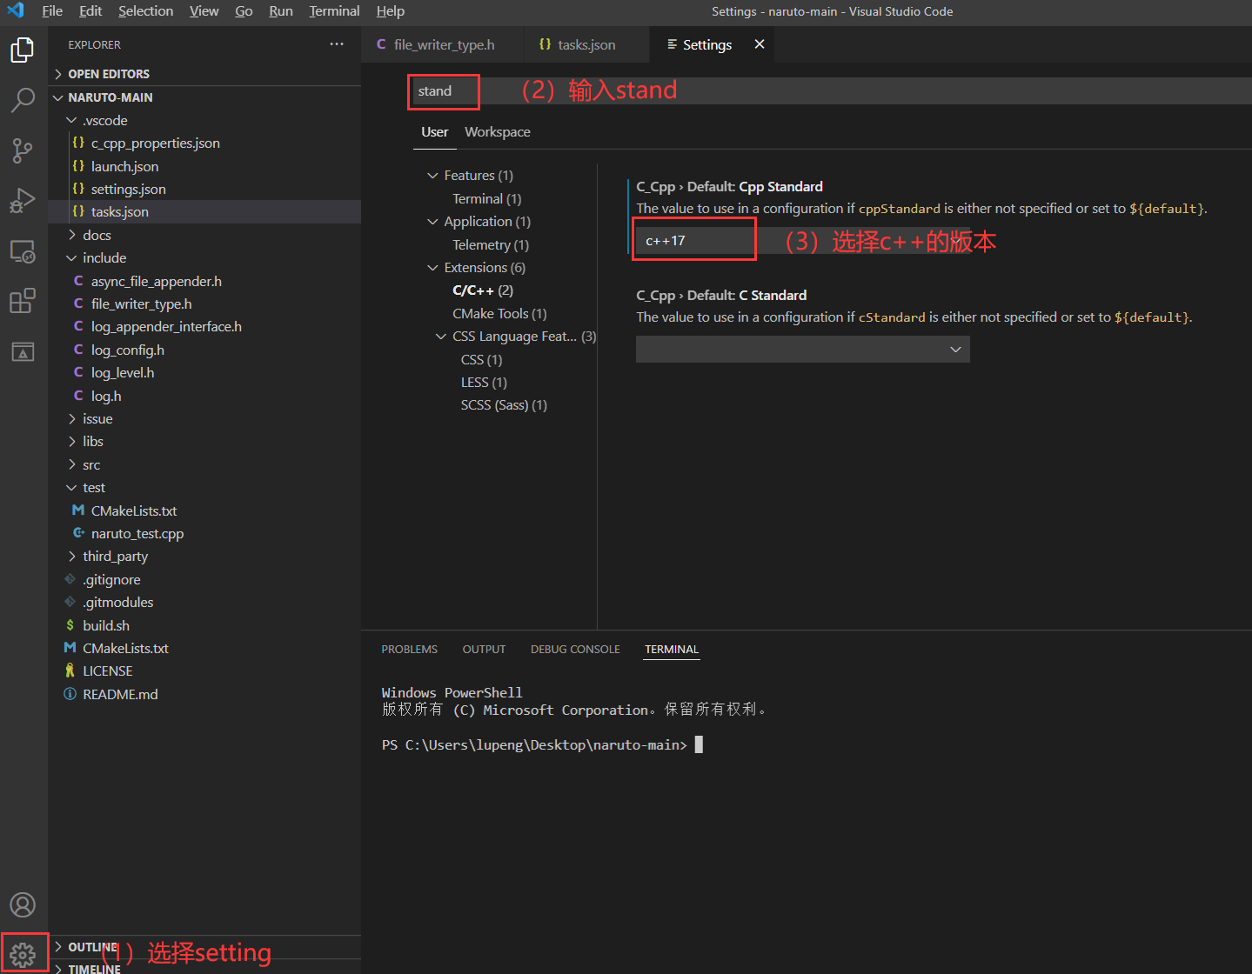Click the settings search box containing stand
Viewport: 1252px width, 974px height.
(443, 90)
